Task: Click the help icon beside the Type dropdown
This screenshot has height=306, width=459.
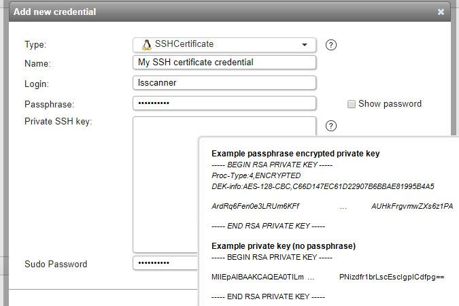Action: [331, 45]
